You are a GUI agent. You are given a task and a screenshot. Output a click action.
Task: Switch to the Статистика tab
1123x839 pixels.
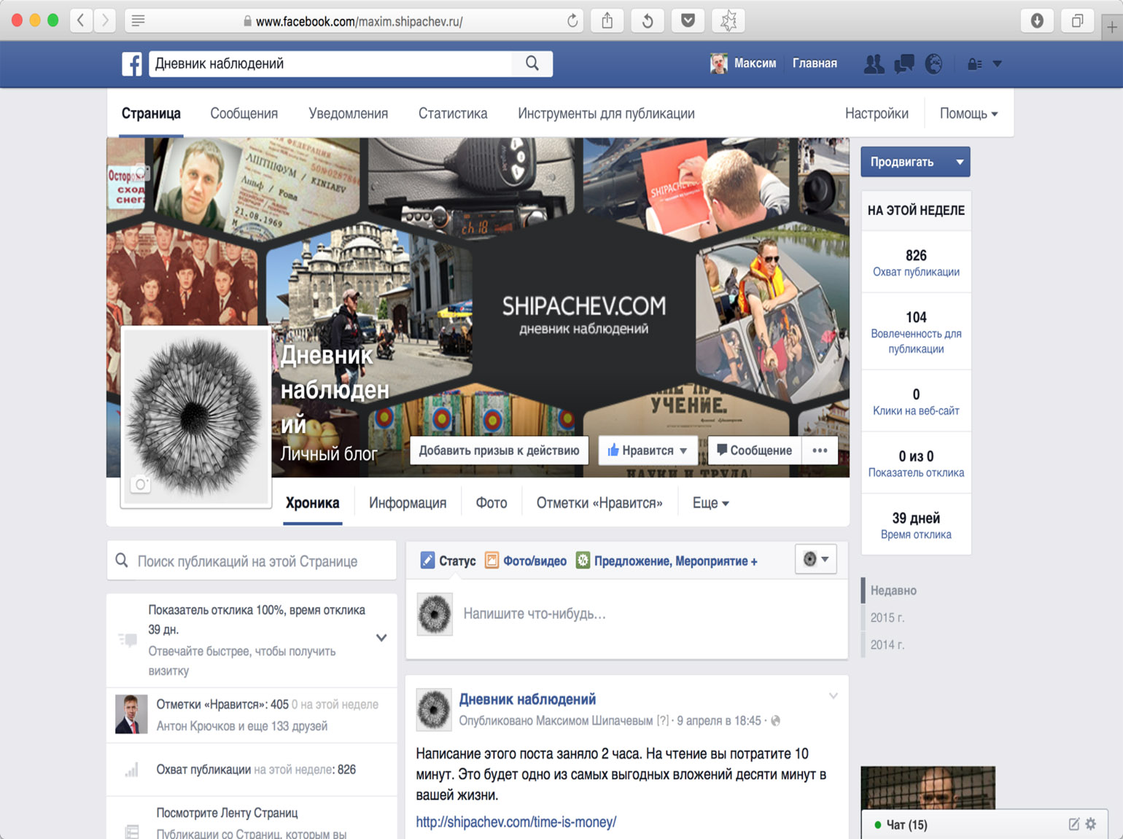tap(453, 114)
